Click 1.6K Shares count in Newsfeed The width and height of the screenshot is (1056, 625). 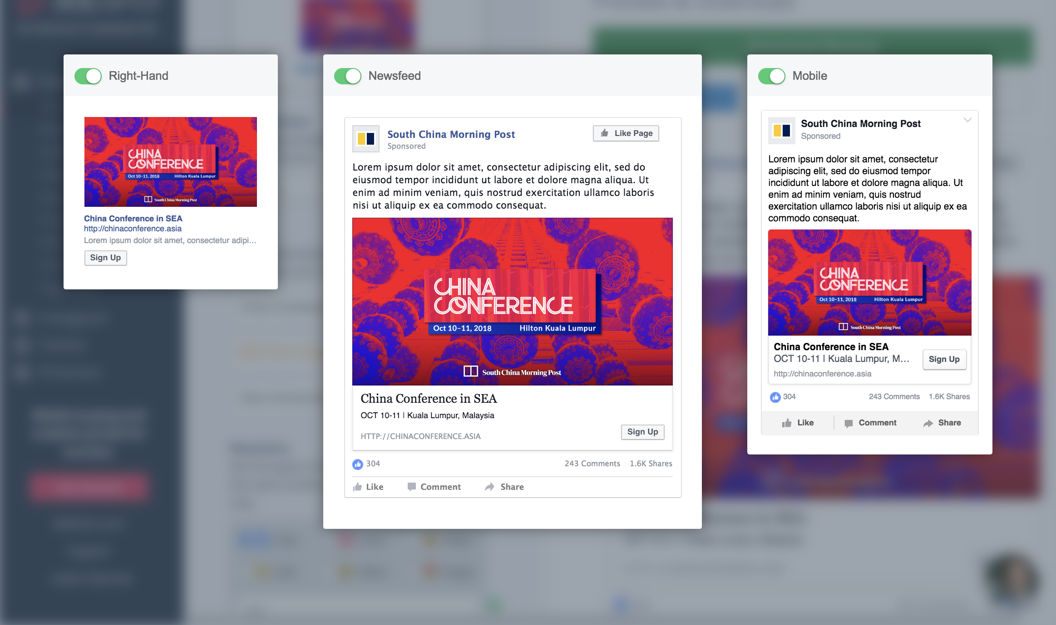[651, 464]
